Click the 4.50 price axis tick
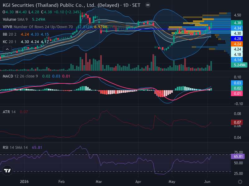 [237, 15]
